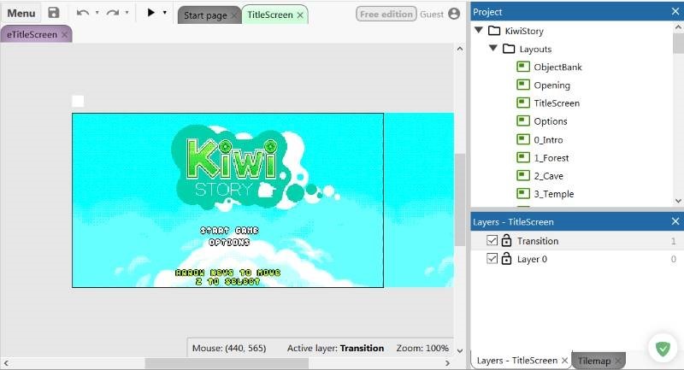Open the preview options dropdown arrow
Screen dimensions: 684x370
[164, 13]
